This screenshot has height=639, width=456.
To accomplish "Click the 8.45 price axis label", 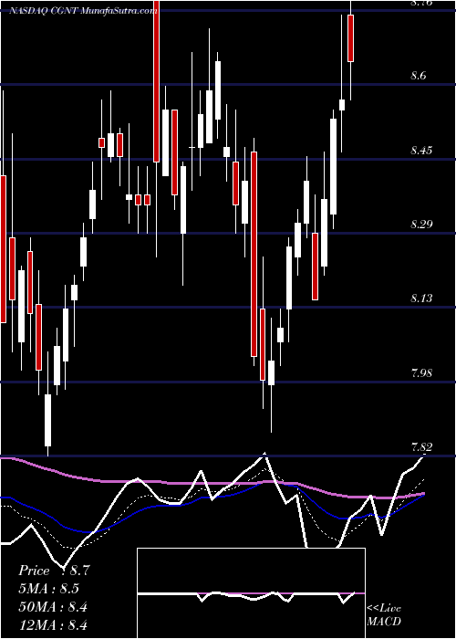I will click(421, 151).
